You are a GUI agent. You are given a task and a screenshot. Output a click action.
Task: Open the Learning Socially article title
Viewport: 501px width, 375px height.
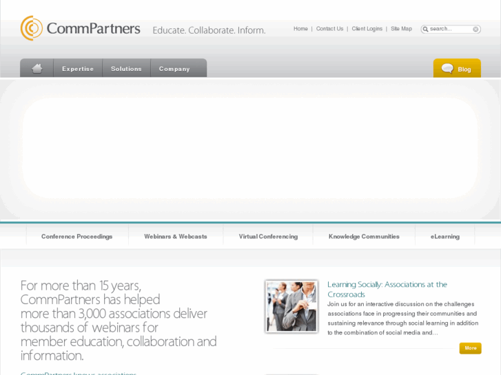pos(387,289)
